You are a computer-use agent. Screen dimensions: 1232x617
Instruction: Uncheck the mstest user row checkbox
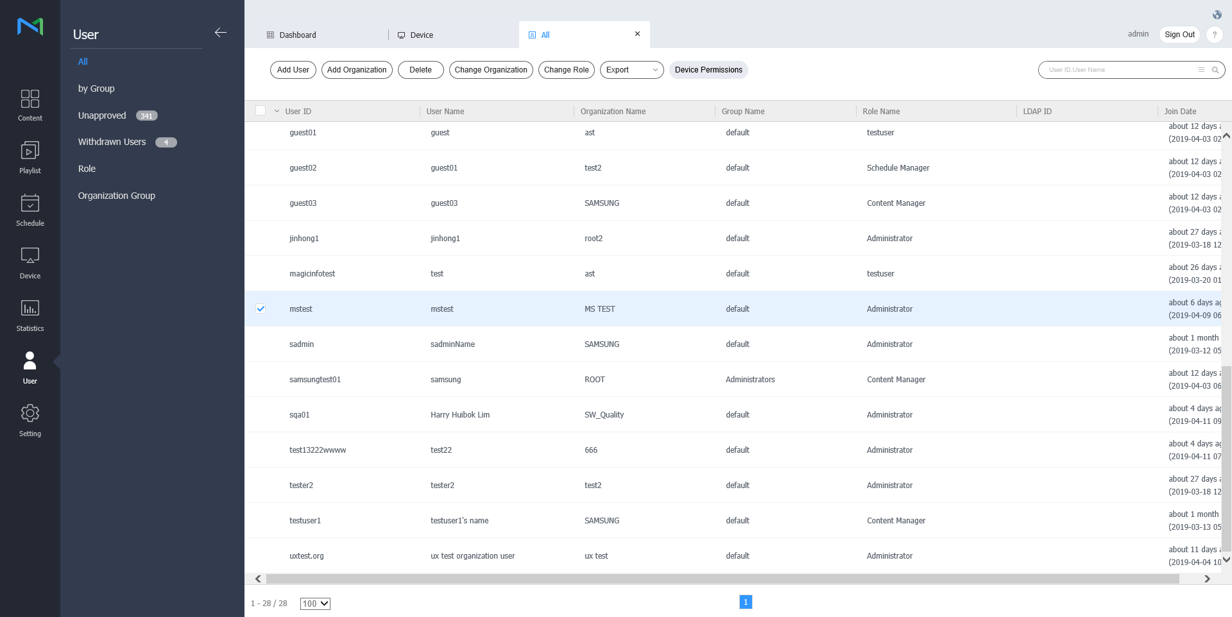pyautogui.click(x=261, y=308)
